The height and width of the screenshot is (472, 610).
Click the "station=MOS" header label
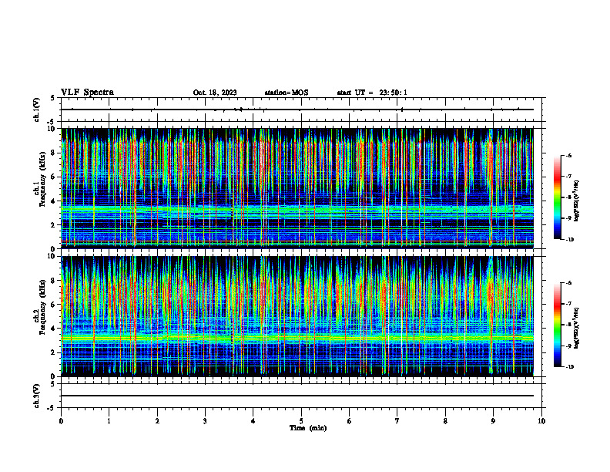click(x=287, y=93)
